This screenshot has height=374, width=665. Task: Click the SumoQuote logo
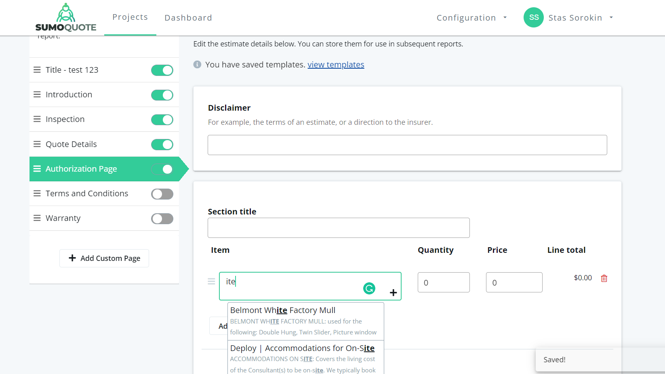tap(66, 18)
